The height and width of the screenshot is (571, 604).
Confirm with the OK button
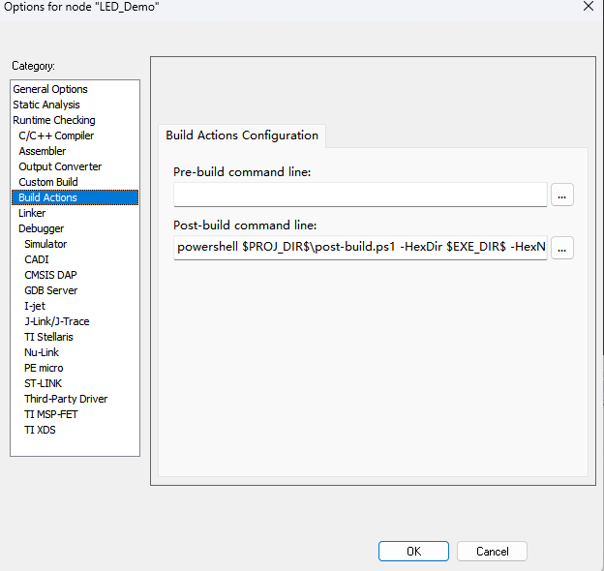pos(413,551)
